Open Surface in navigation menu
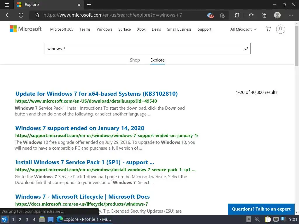Viewport: 299px width, 224px height. (124, 29)
